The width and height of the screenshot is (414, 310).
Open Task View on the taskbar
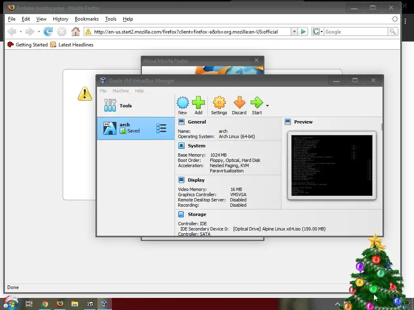[29, 304]
